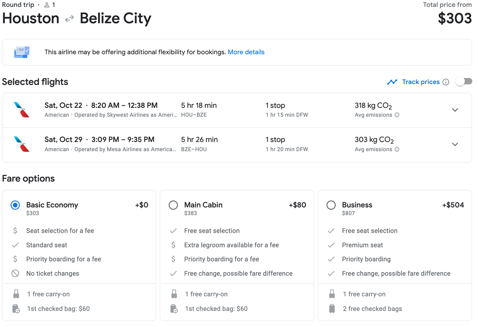
Task: Expand the Sat, Oct 22 flight details
Action: 455,110
